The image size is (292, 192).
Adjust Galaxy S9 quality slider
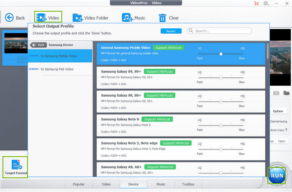pos(221,78)
